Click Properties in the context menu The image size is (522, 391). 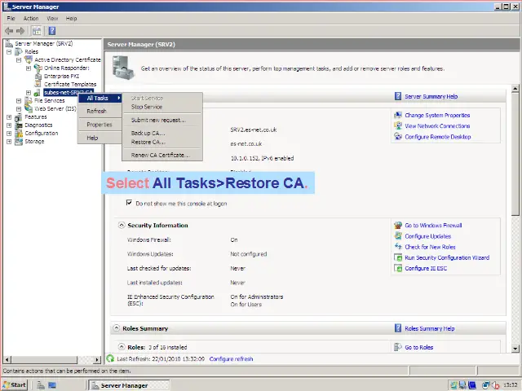(x=100, y=125)
